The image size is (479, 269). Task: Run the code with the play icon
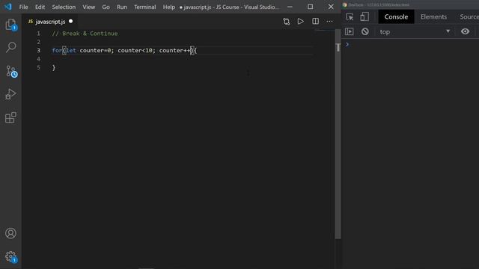click(x=301, y=22)
